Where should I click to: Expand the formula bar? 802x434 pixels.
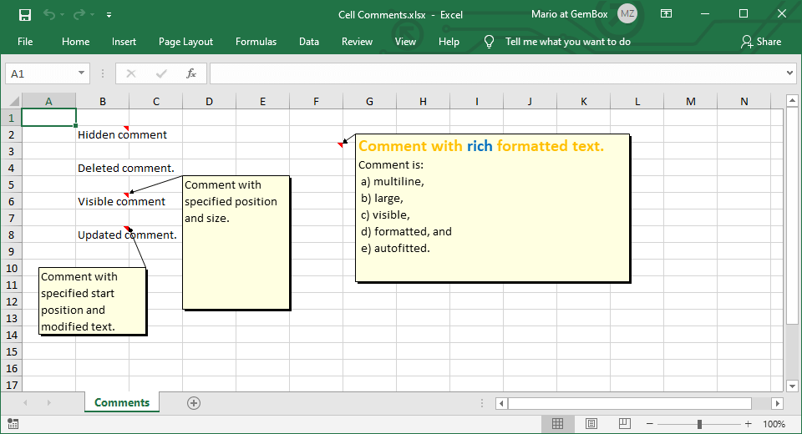coord(790,73)
